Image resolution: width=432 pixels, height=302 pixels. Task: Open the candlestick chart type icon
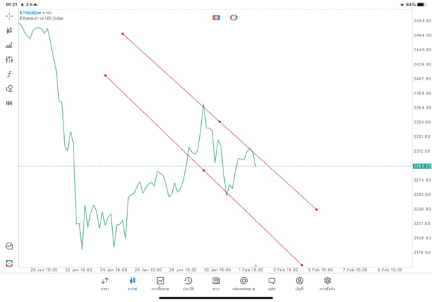9,30
